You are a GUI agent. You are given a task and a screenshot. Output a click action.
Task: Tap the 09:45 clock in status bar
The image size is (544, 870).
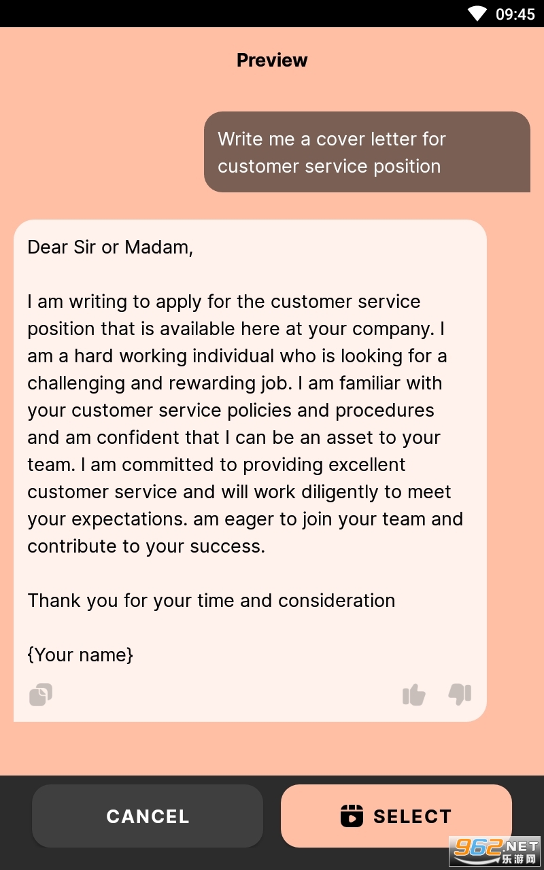(x=515, y=14)
